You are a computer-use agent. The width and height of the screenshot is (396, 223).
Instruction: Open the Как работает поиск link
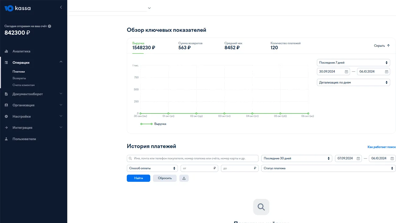tap(381, 147)
